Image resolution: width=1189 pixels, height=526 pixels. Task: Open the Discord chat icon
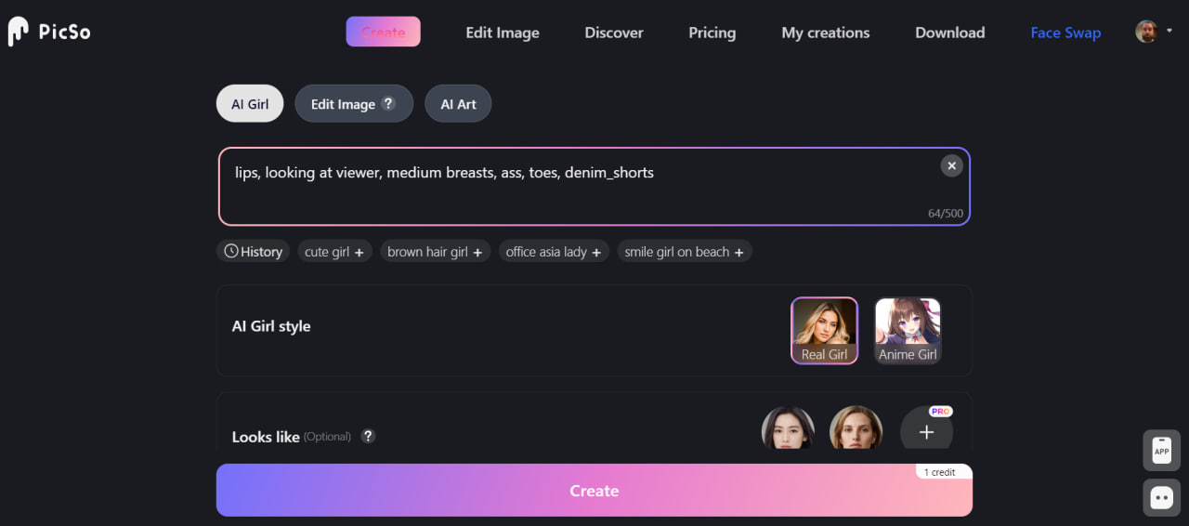click(x=1161, y=498)
